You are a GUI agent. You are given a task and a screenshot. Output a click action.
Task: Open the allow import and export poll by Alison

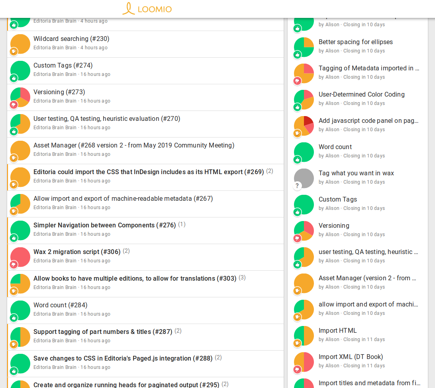click(368, 305)
